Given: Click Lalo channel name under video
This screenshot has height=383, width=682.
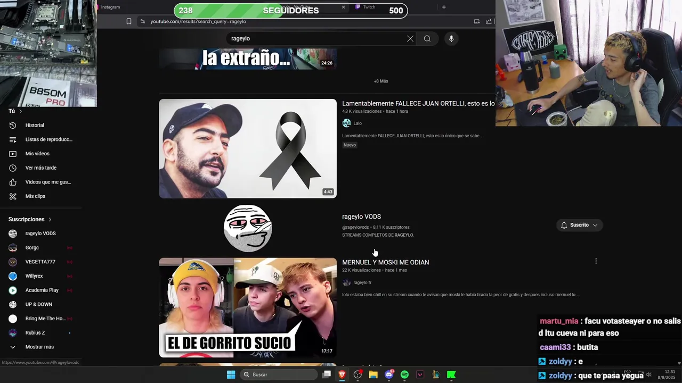Looking at the screenshot, I should [x=358, y=123].
